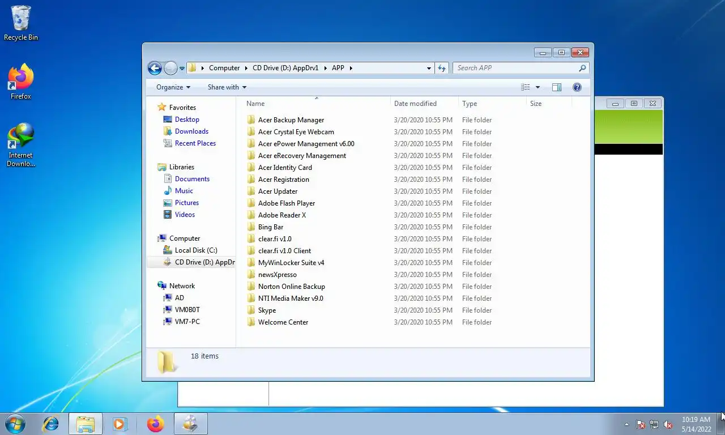Open the address bar previous locations dropdown

429,68
